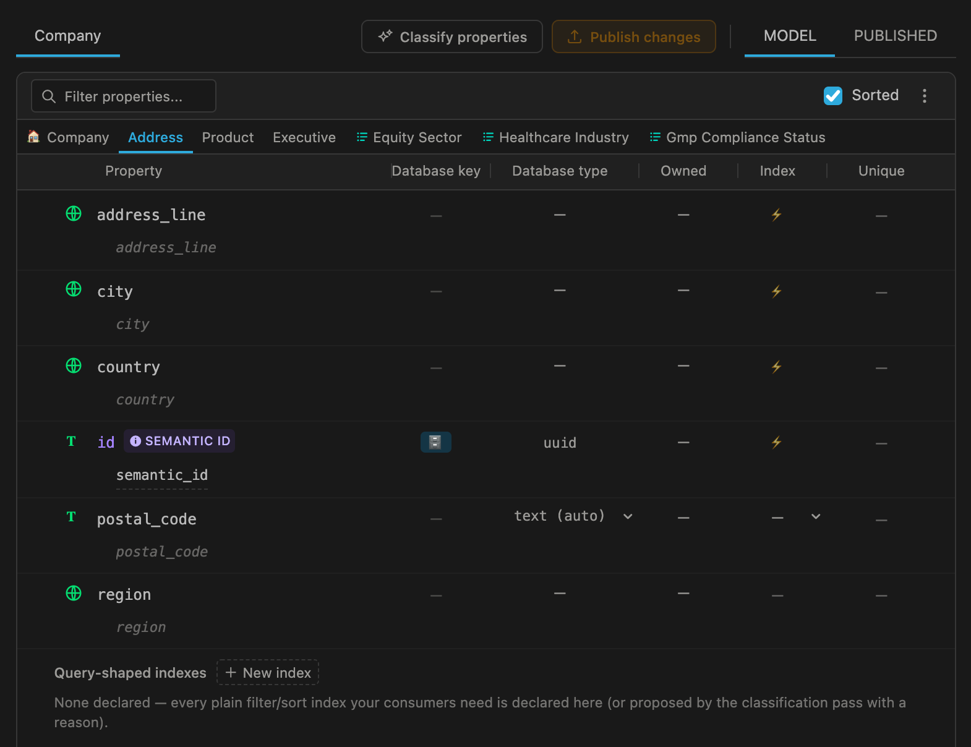Click the Database type column header
The height and width of the screenshot is (747, 971).
[560, 171]
